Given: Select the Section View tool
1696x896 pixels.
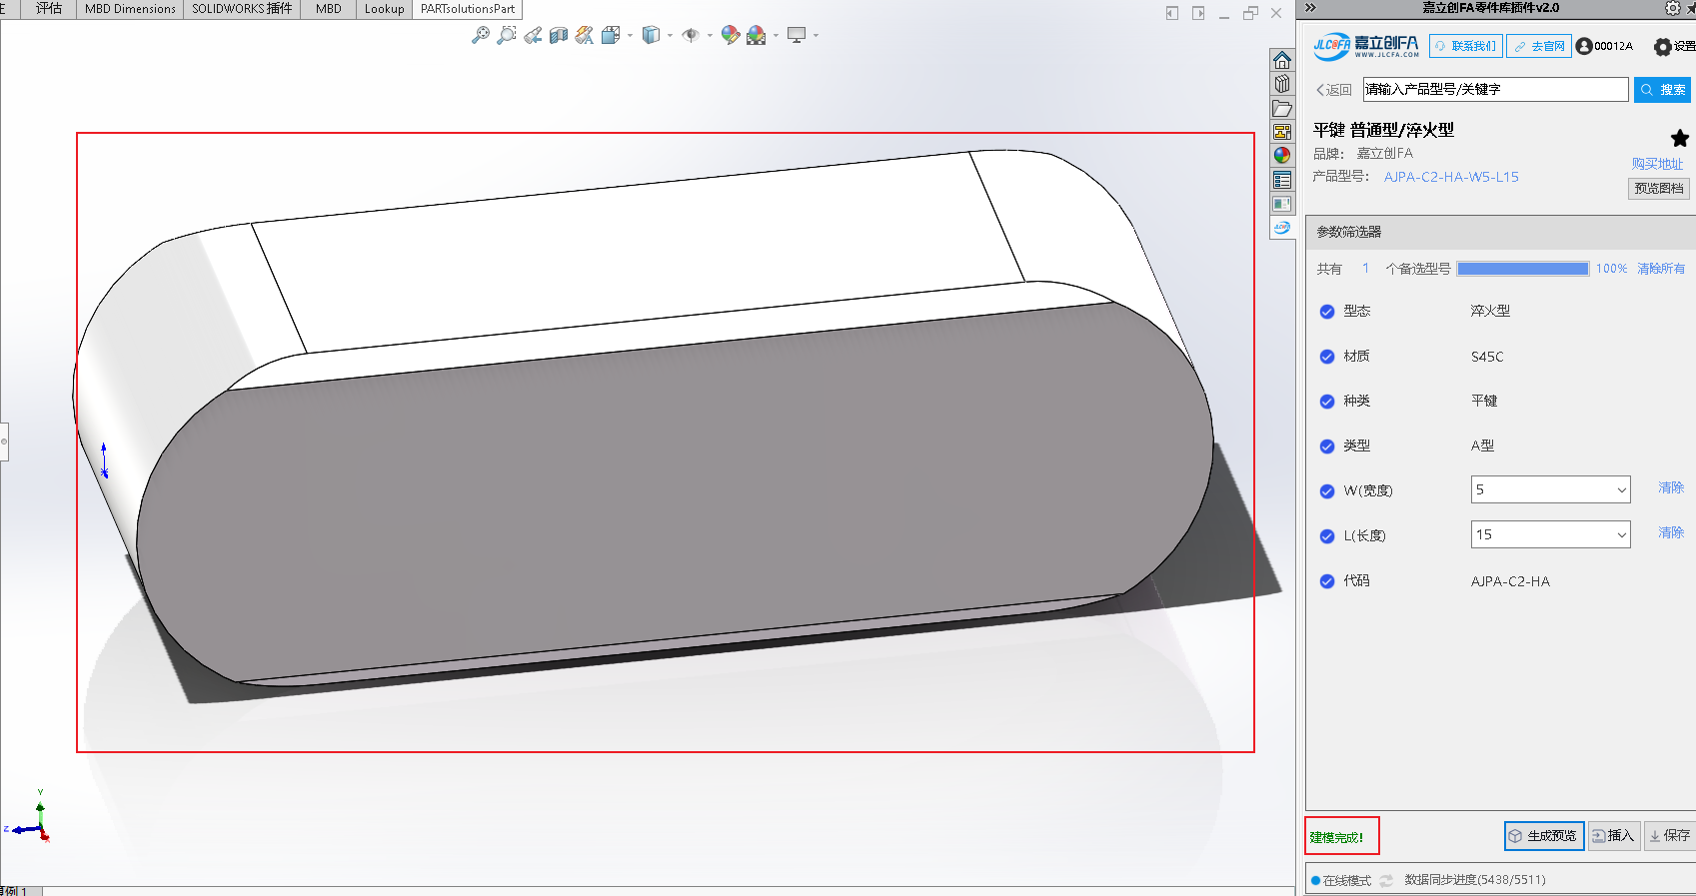Looking at the screenshot, I should [559, 36].
